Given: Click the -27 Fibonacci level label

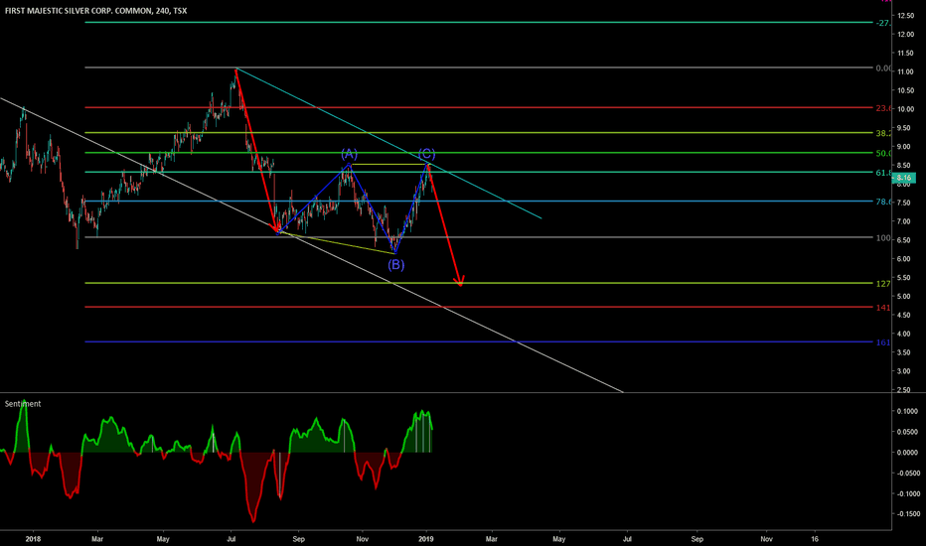Looking at the screenshot, I should click(x=883, y=23).
